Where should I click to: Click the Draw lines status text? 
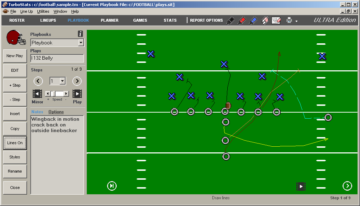pyautogui.click(x=221, y=198)
